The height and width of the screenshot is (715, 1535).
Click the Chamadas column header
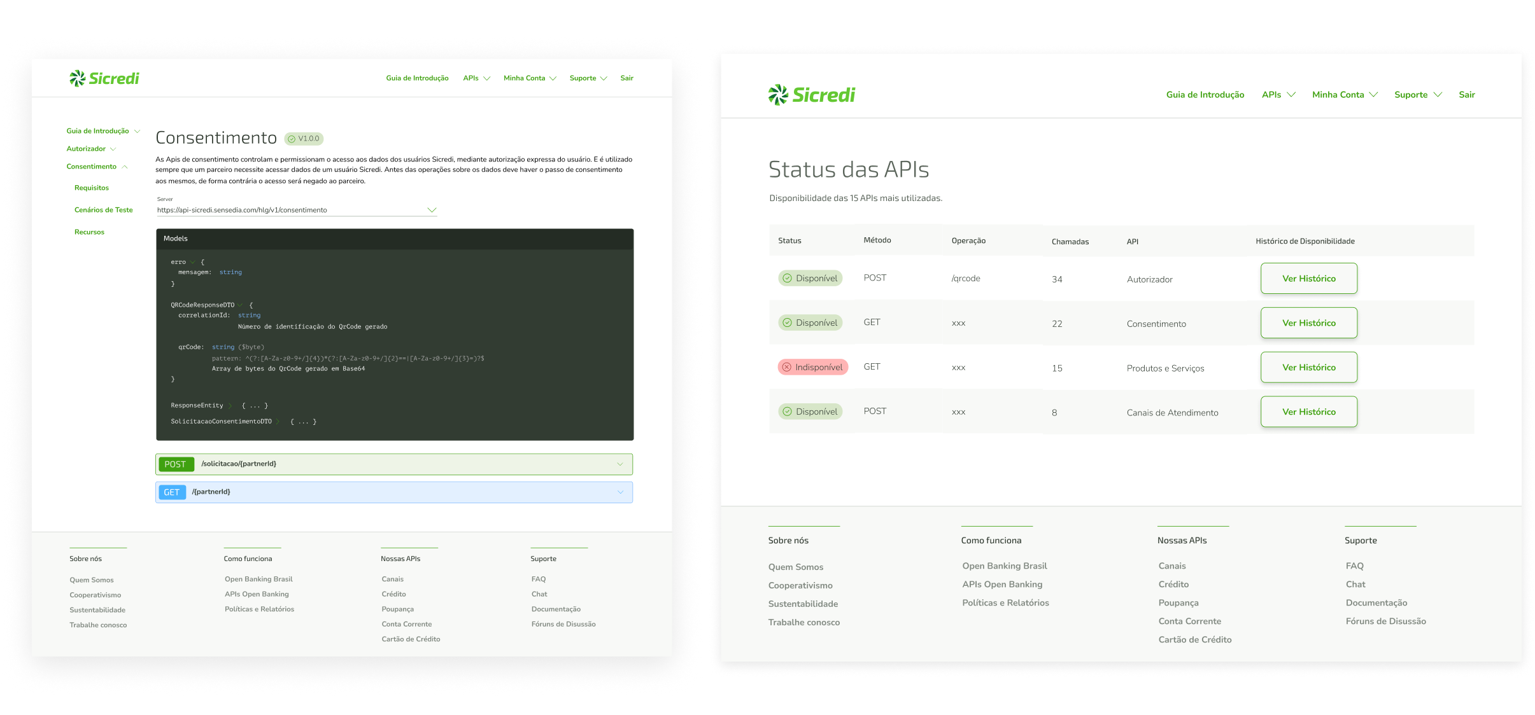pos(1070,242)
